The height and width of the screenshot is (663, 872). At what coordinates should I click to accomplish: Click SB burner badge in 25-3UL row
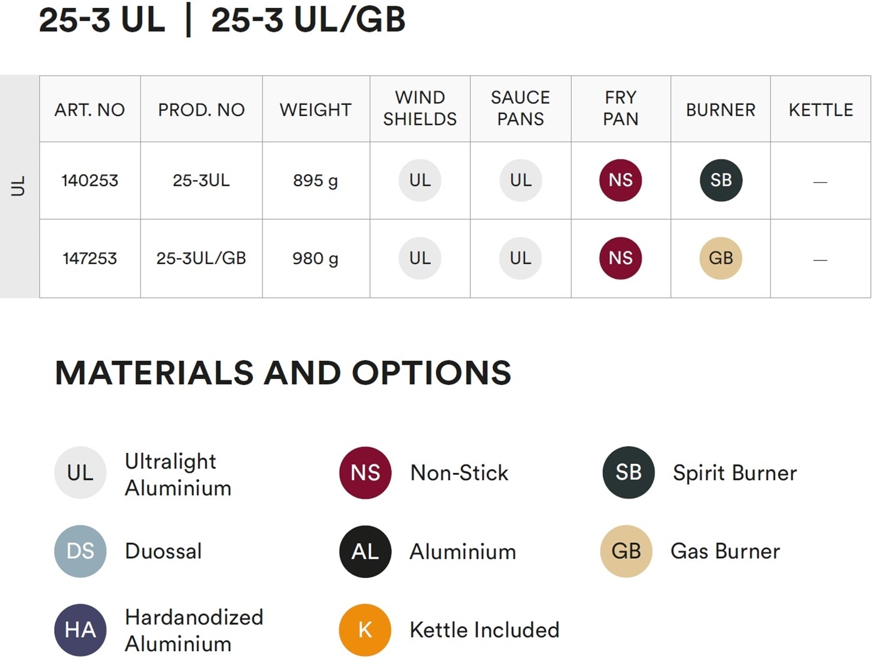(x=721, y=180)
